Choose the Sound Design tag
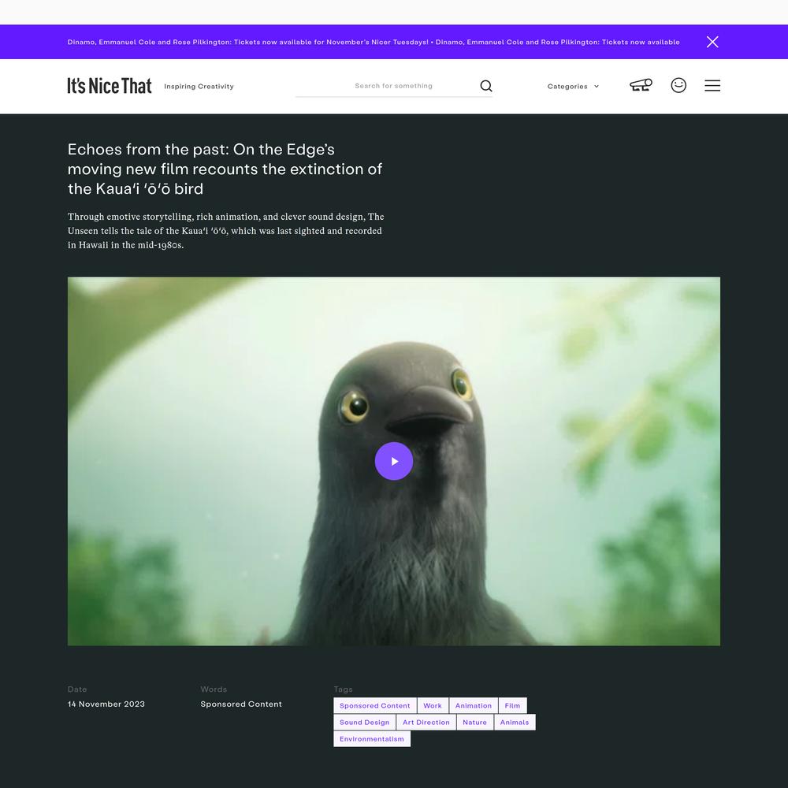Viewport: 788px width, 788px height. click(364, 722)
